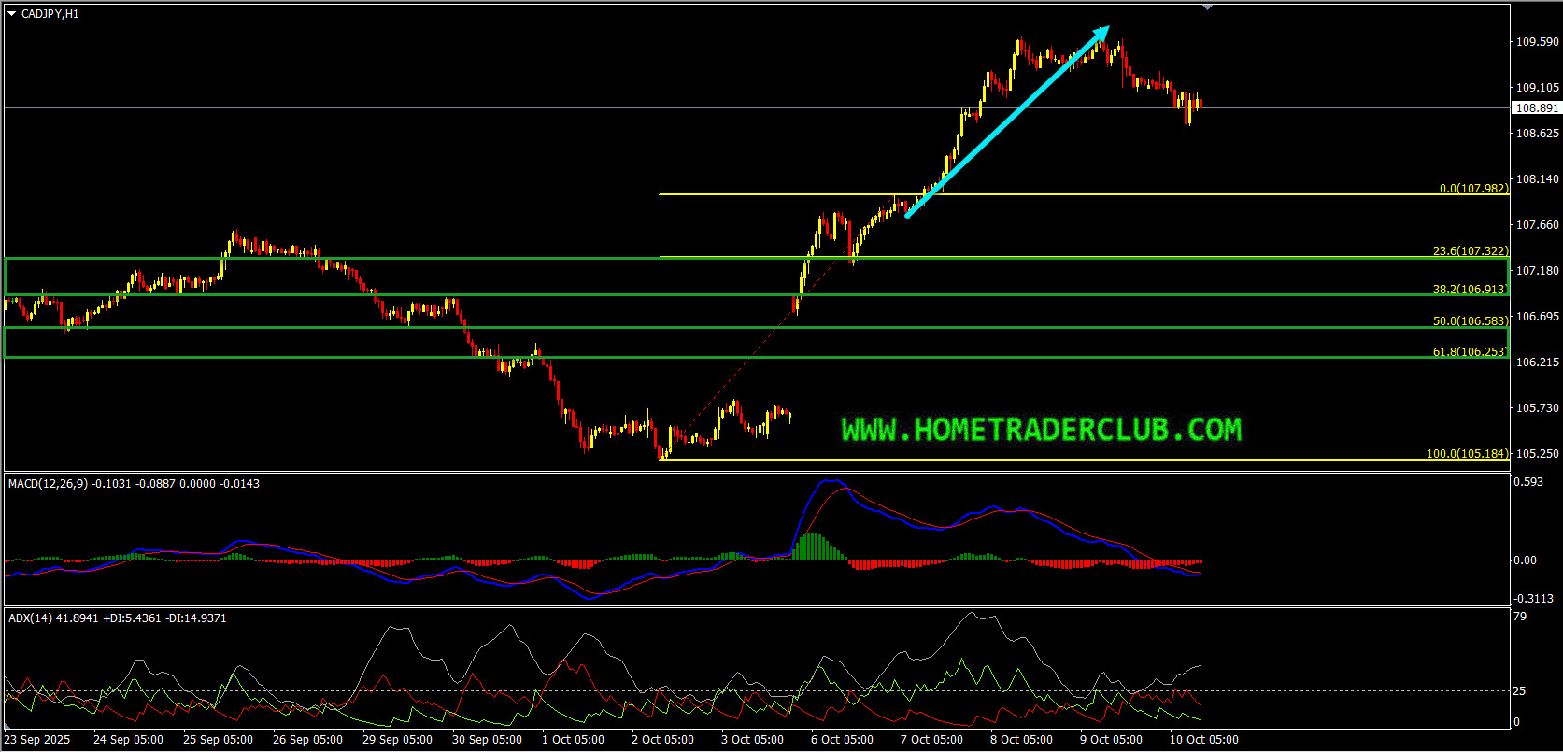Click the 0.593 value on MACD scale
The height and width of the screenshot is (753, 1563).
[x=1528, y=482]
